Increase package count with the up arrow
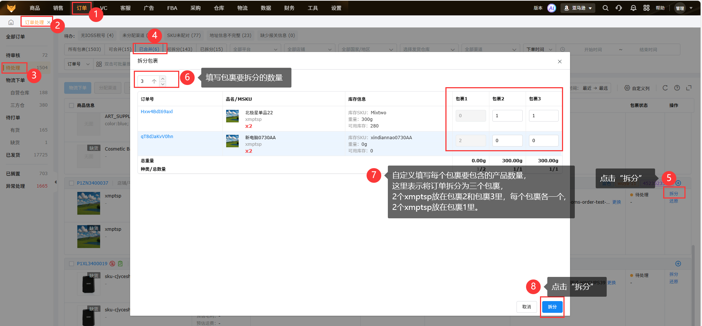This screenshot has width=702, height=326. (x=163, y=78)
